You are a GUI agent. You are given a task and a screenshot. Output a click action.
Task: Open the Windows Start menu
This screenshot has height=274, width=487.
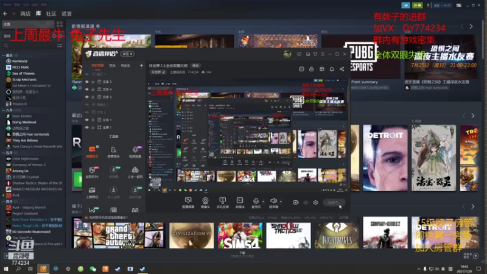[x=6, y=269]
